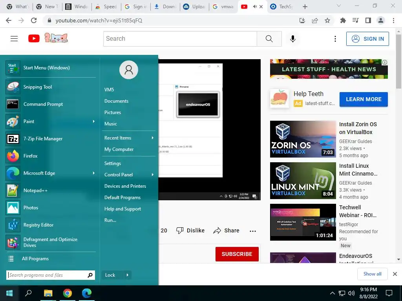Open the YouTube hamburger guide menu
This screenshot has width=402, height=301.
(14, 39)
